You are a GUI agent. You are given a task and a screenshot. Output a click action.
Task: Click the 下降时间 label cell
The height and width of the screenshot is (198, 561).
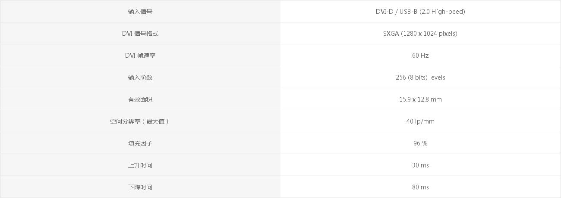tap(140, 187)
